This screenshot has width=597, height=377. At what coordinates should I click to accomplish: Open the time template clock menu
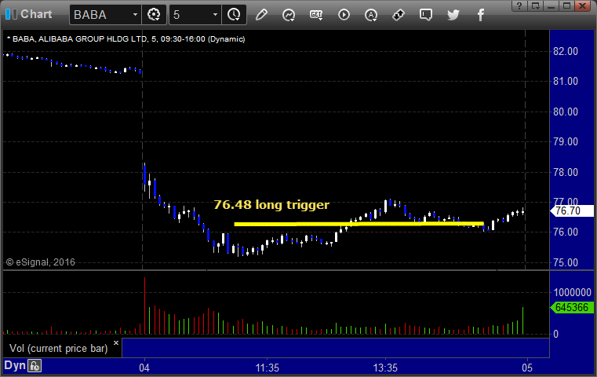click(x=234, y=15)
